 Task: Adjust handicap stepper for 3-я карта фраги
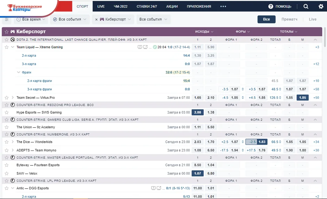(x=243, y=89)
